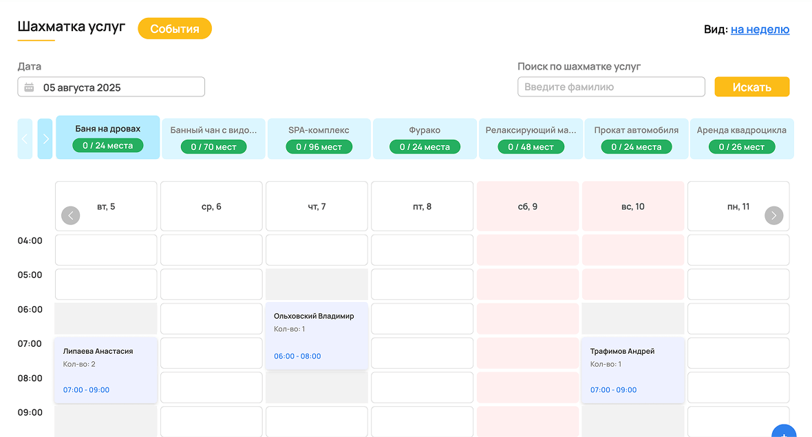Open Ольховский Владимир booking 06:00 - 08:00

[x=317, y=336]
